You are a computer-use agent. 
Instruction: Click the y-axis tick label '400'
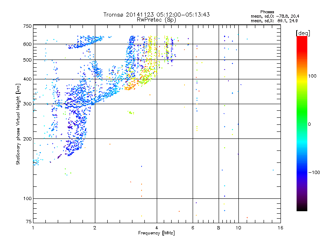27,79
